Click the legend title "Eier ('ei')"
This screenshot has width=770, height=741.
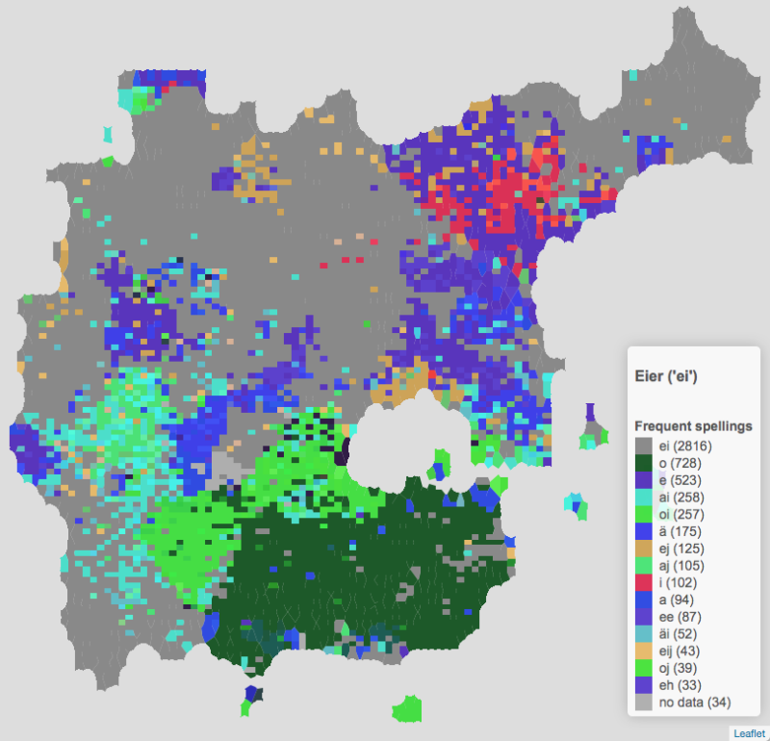click(x=666, y=376)
